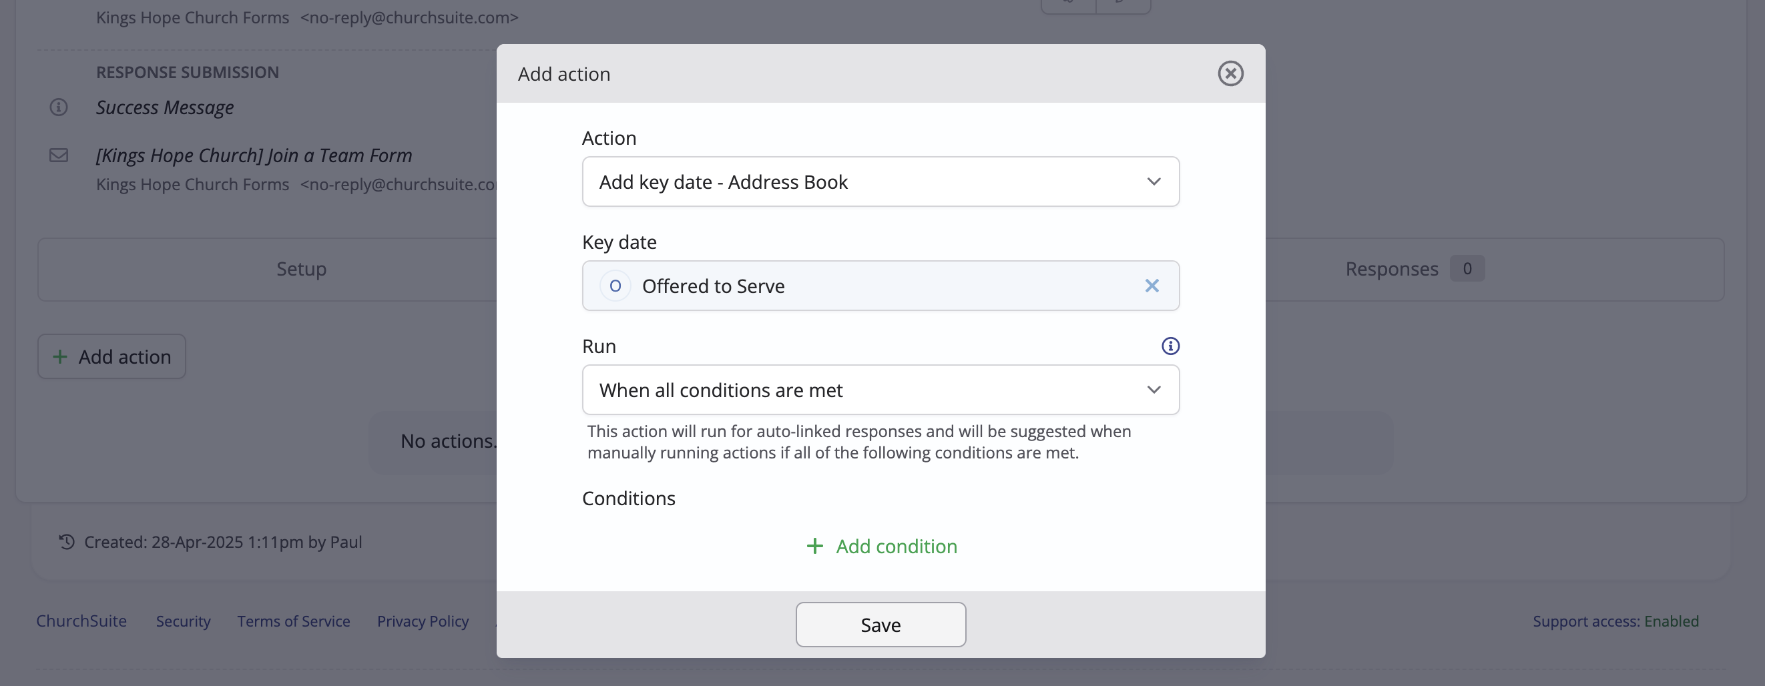Open the Terms of Service link

pyautogui.click(x=293, y=621)
